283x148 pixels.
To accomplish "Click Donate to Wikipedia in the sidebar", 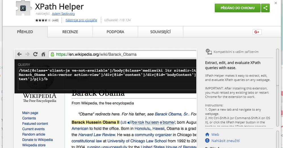I will pos(38,140).
